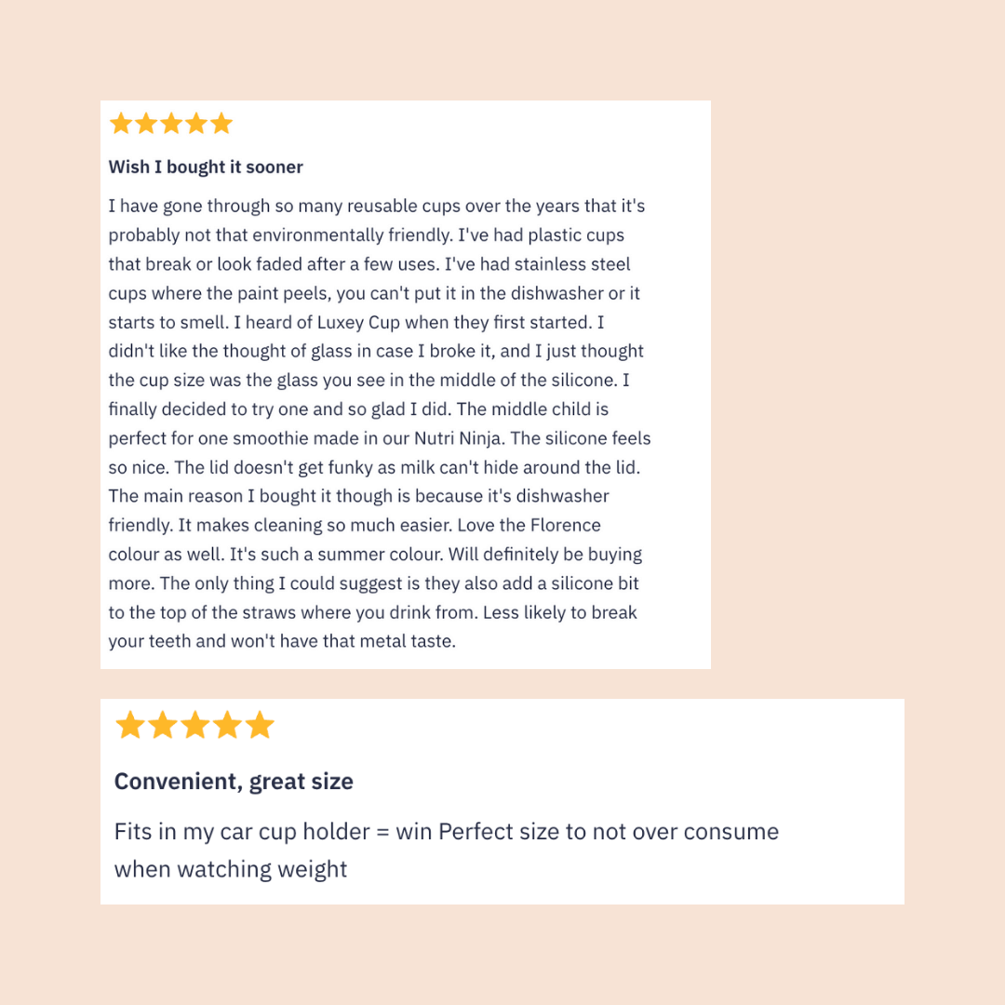Select the second star in the bottom review
This screenshot has width=1005, height=1005.
163,725
